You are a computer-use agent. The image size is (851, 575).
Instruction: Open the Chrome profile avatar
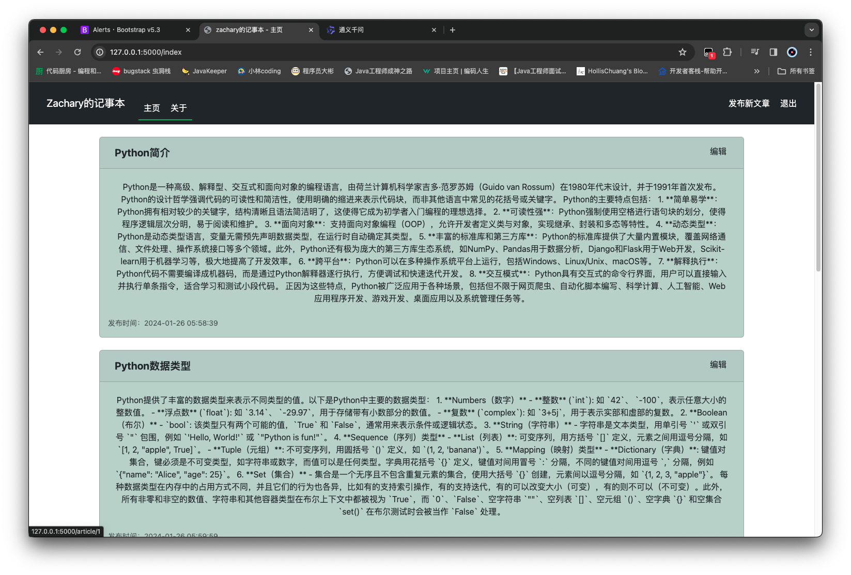coord(792,52)
